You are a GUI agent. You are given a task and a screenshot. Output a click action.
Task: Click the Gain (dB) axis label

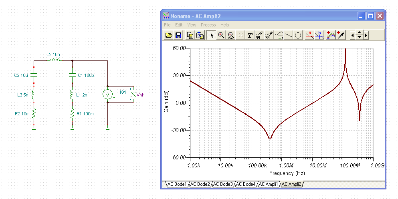coord(166,102)
